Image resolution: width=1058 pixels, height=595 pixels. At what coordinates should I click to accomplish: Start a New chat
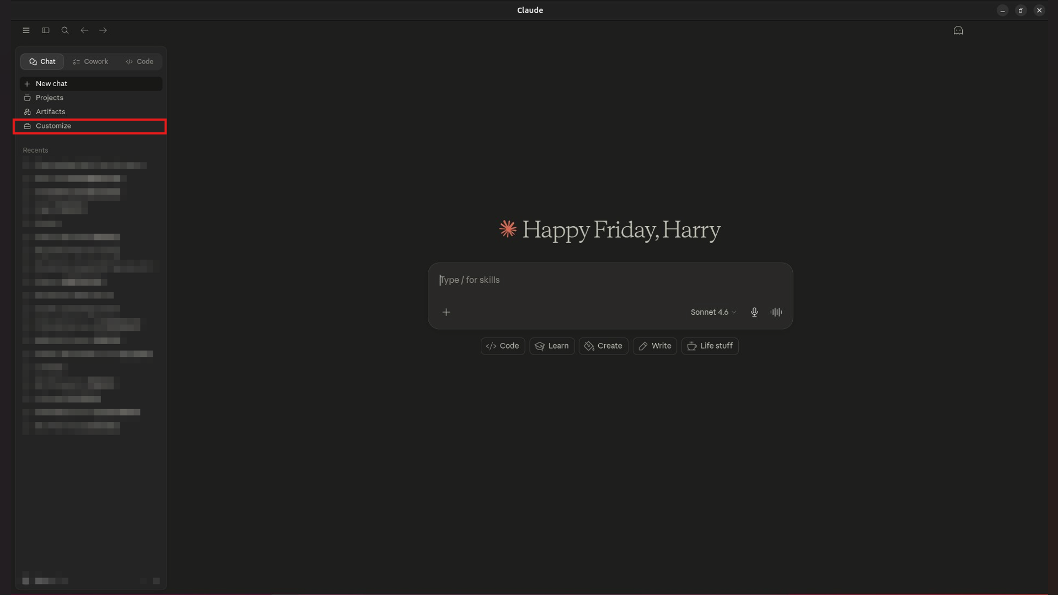[91, 84]
